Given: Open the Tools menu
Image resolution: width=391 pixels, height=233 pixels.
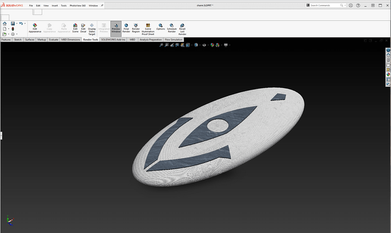Looking at the screenshot, I should (x=64, y=5).
